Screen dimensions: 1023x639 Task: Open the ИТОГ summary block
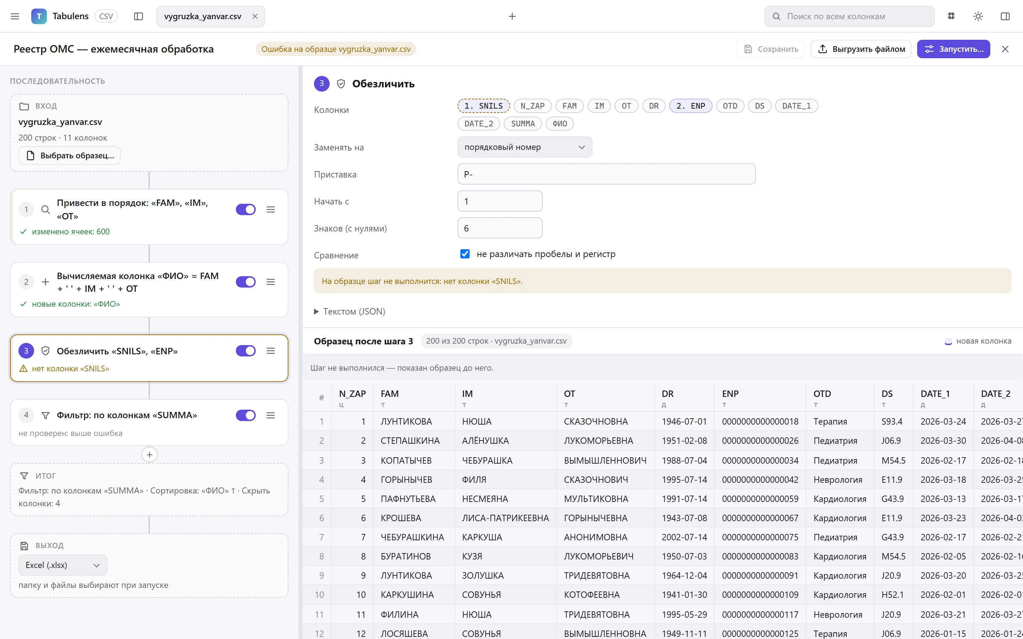pos(149,490)
